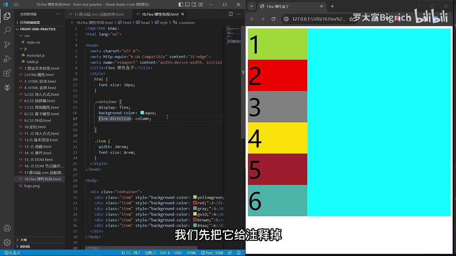
Task: Click the errors and warnings status item
Action: coord(12,253)
